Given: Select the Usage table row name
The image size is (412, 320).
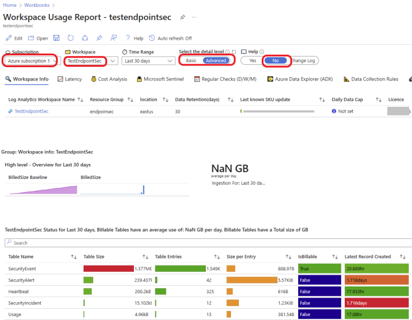Looking at the screenshot, I should (x=15, y=314).
